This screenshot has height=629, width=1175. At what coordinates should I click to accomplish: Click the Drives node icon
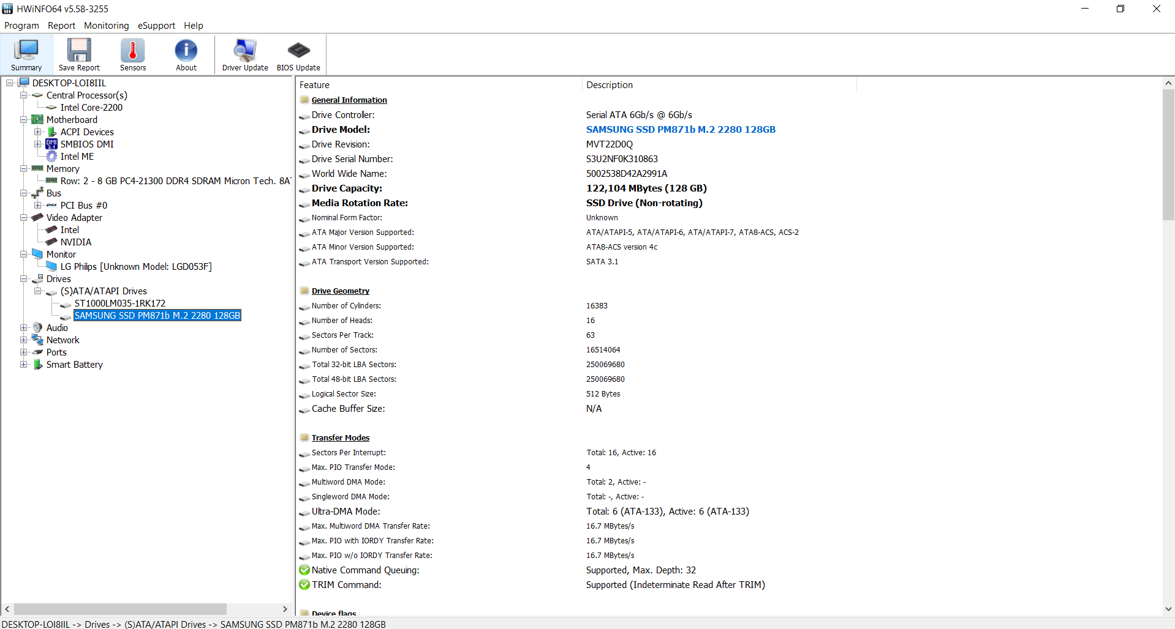tap(37, 278)
